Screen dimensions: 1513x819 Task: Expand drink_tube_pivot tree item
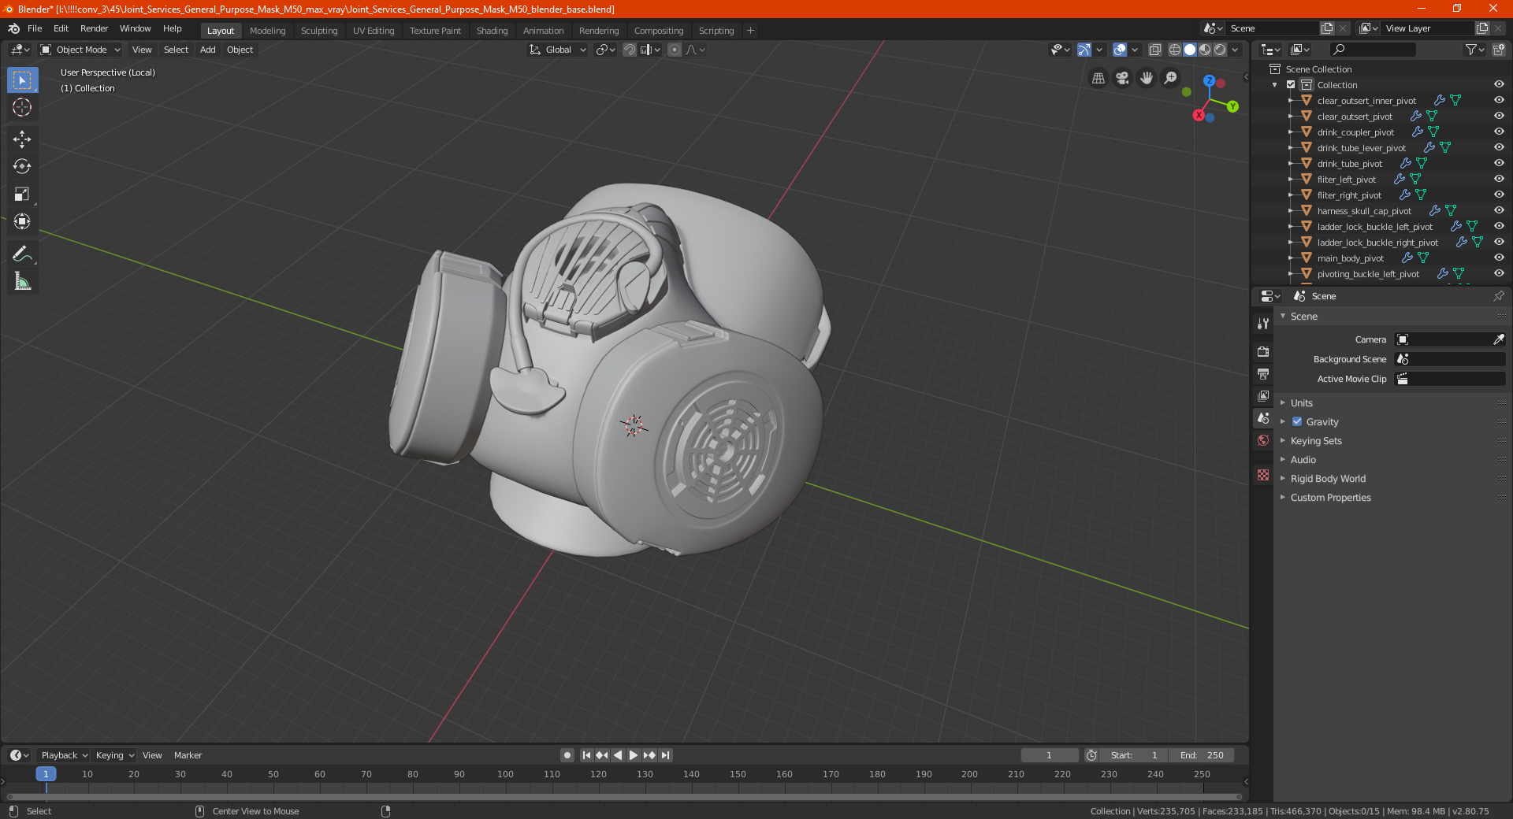(x=1290, y=164)
